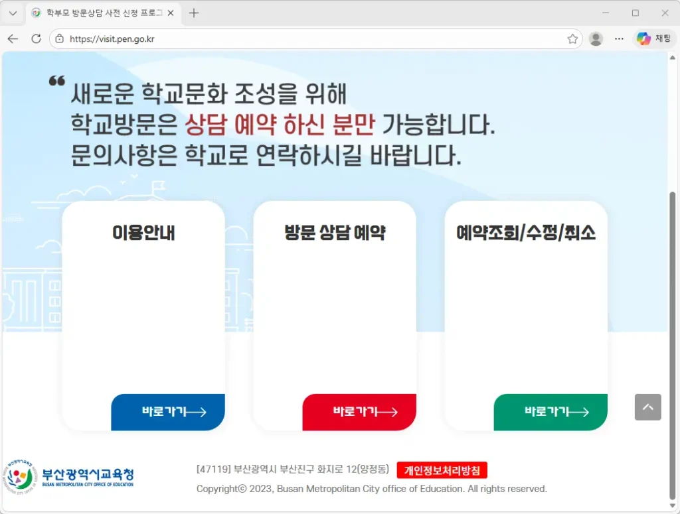680x514 pixels.
Task: Open the Settings and more ellipsis menu
Action: [x=619, y=38]
